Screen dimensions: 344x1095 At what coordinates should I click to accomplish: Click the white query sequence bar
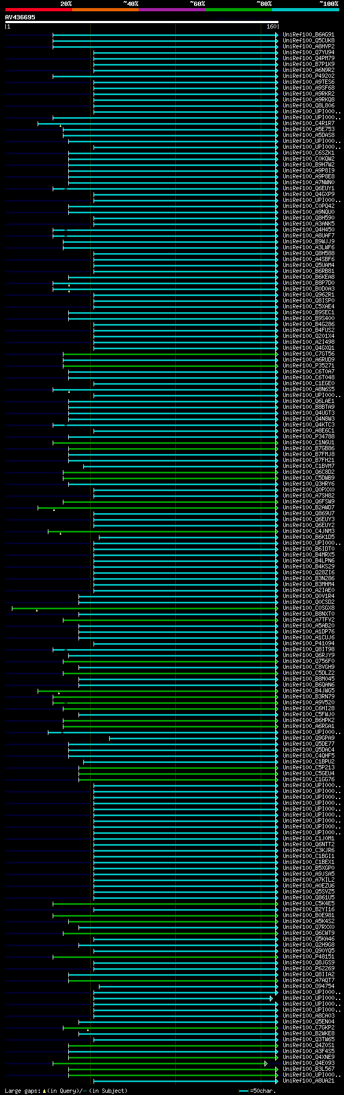141,22
